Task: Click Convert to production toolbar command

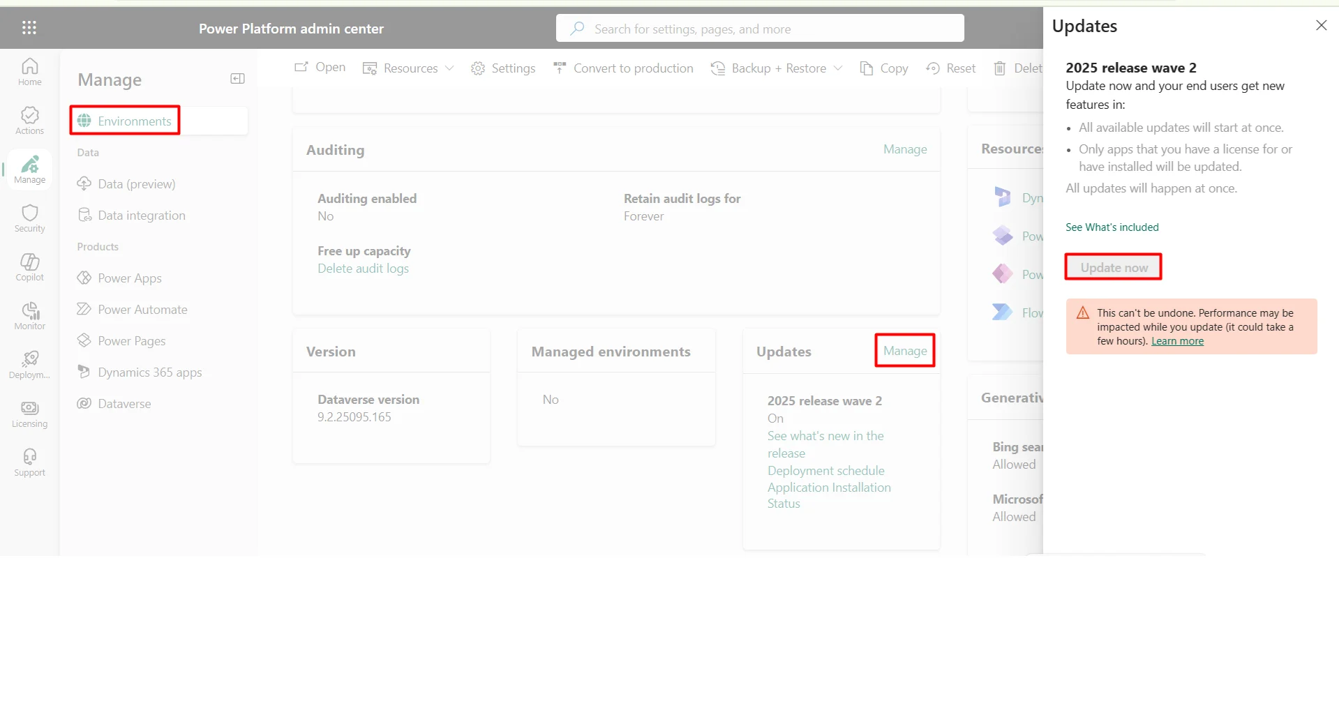Action: [623, 68]
